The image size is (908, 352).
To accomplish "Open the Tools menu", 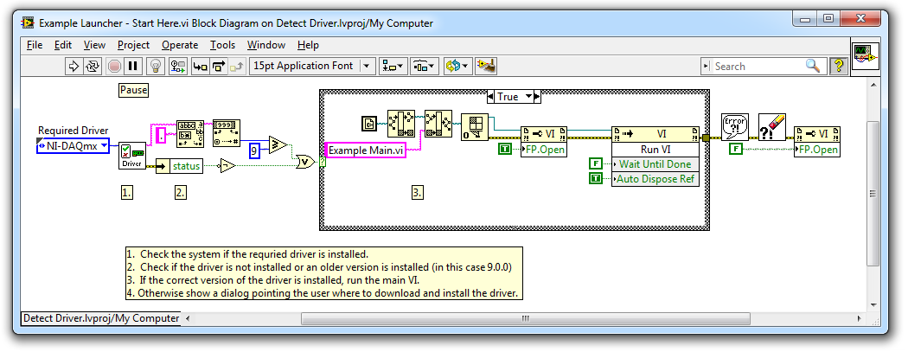I will (222, 45).
